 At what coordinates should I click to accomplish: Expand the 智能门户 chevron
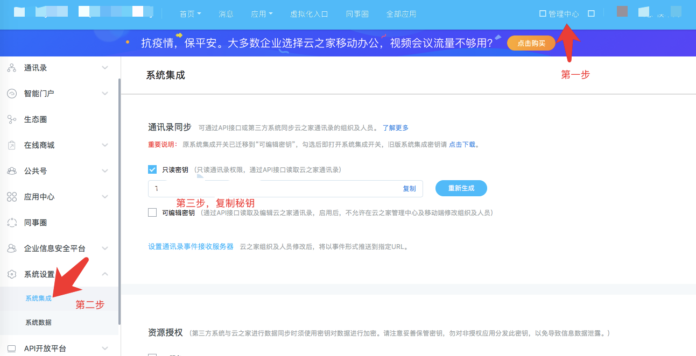click(x=105, y=94)
